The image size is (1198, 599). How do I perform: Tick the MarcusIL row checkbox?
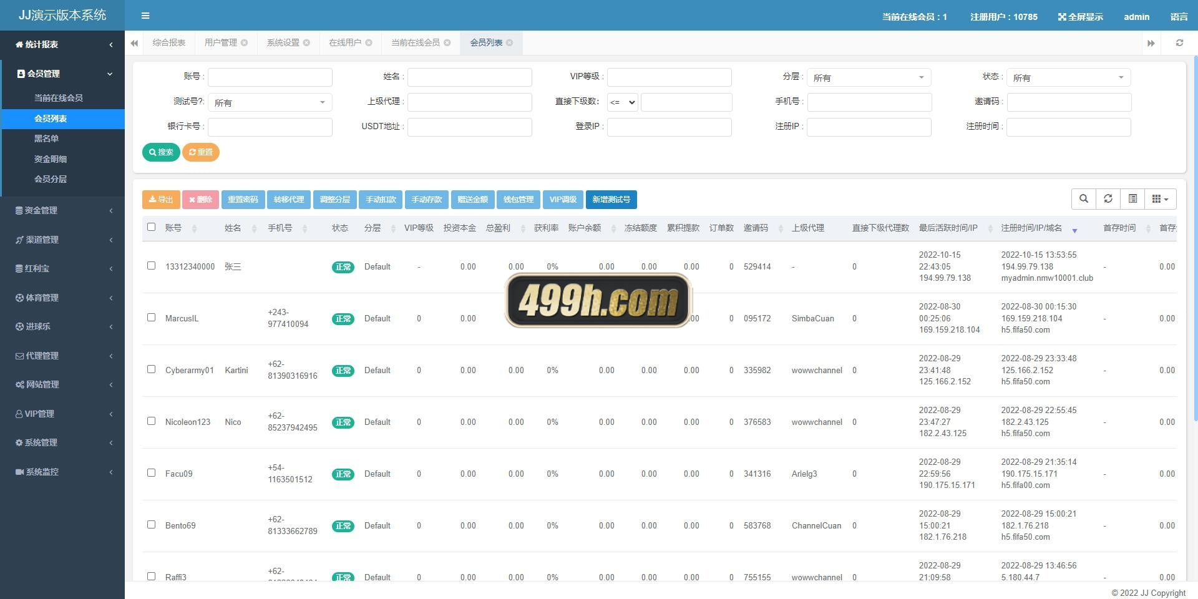[x=151, y=318]
